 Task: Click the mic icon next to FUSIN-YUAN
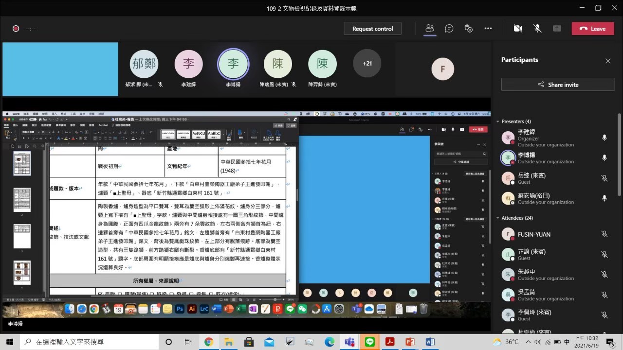click(x=604, y=234)
